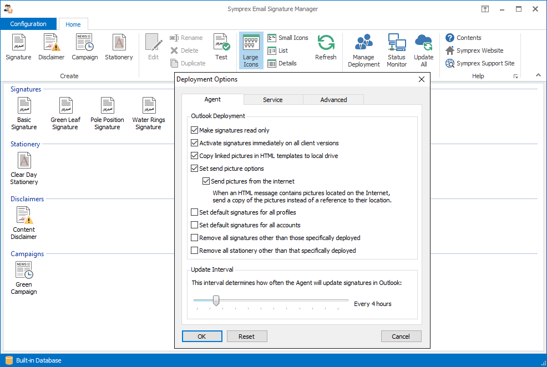
Task: Create new Stationery from ribbon
Action: 119,47
